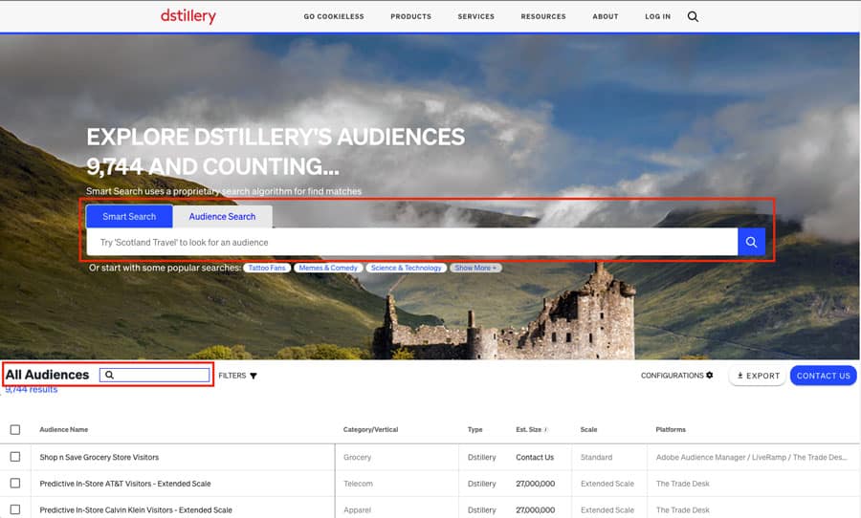861x518 pixels.
Task: Click the Scotland Travel search input field
Action: pos(411,243)
